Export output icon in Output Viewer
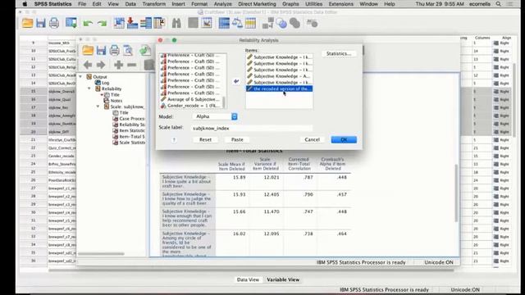The image size is (525, 295). pos(144,51)
